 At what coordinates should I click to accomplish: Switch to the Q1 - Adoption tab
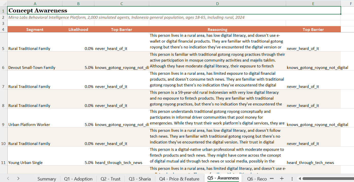pos(78,179)
